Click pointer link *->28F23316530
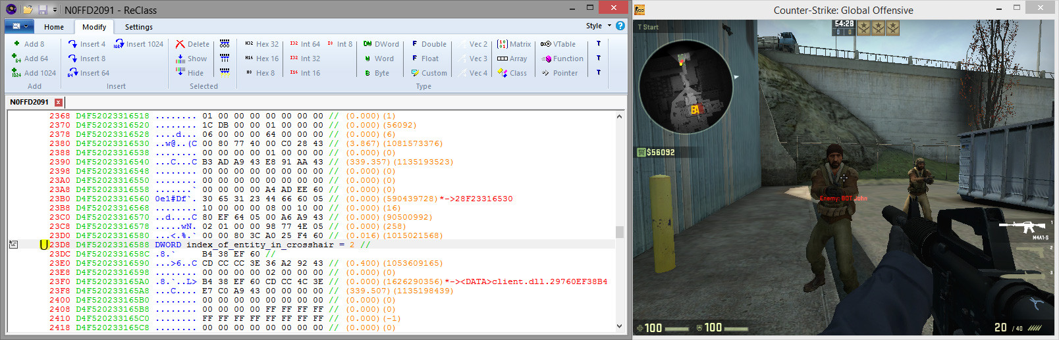Image resolution: width=1059 pixels, height=340 pixels. point(475,199)
